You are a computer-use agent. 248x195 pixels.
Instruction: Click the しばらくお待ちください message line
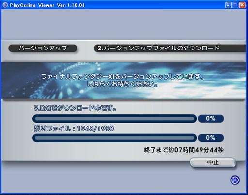coord(122,84)
